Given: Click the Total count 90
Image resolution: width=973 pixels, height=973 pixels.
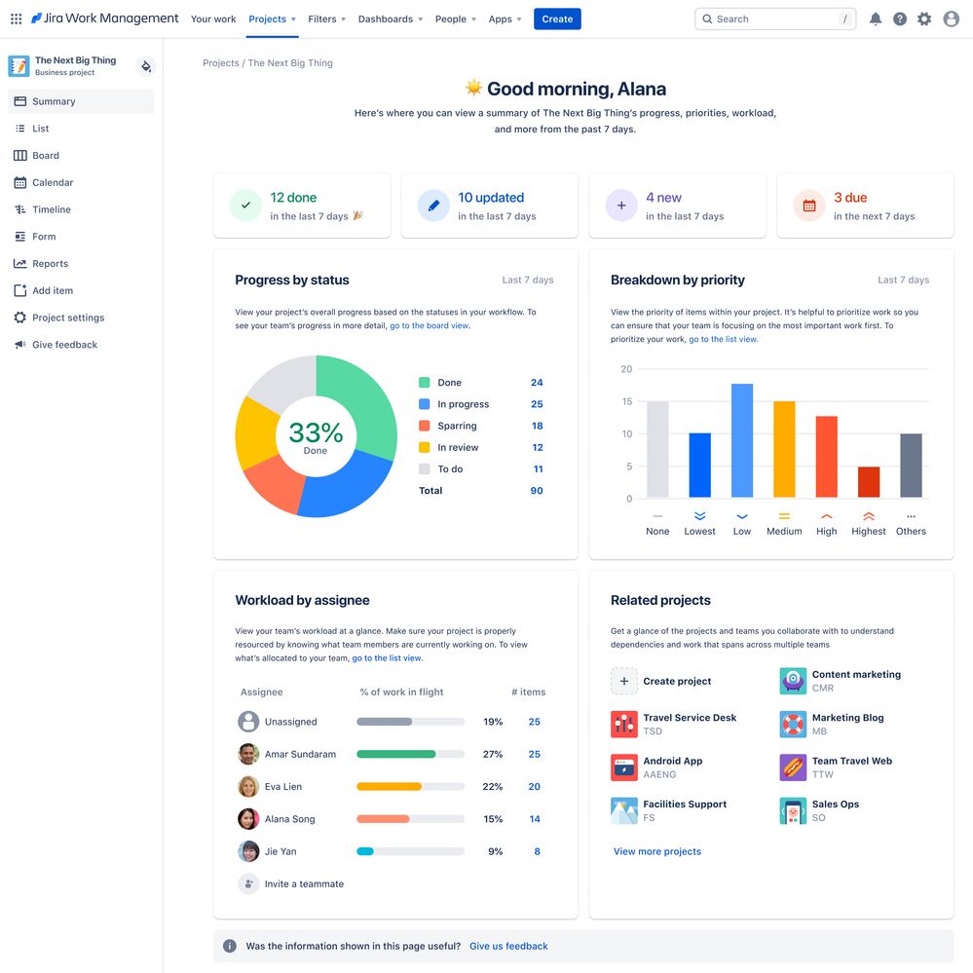Looking at the screenshot, I should pyautogui.click(x=536, y=490).
